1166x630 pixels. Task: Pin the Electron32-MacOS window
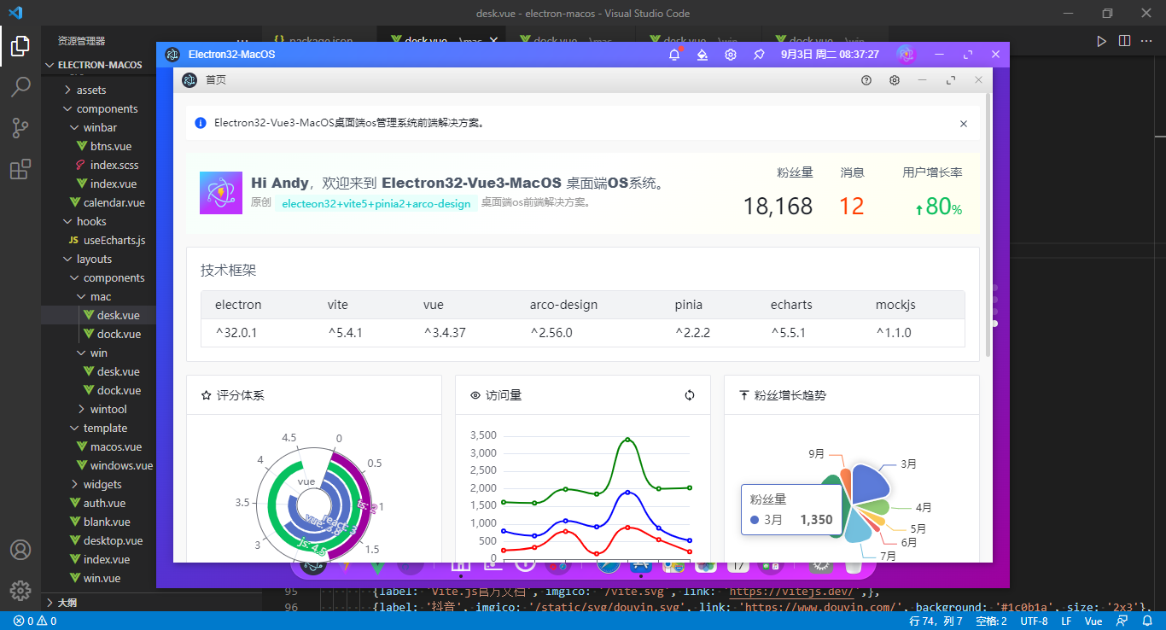[759, 55]
